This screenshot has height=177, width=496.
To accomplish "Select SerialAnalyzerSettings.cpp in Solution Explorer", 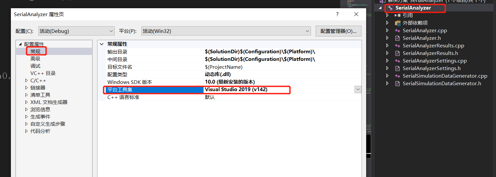I will [435, 61].
